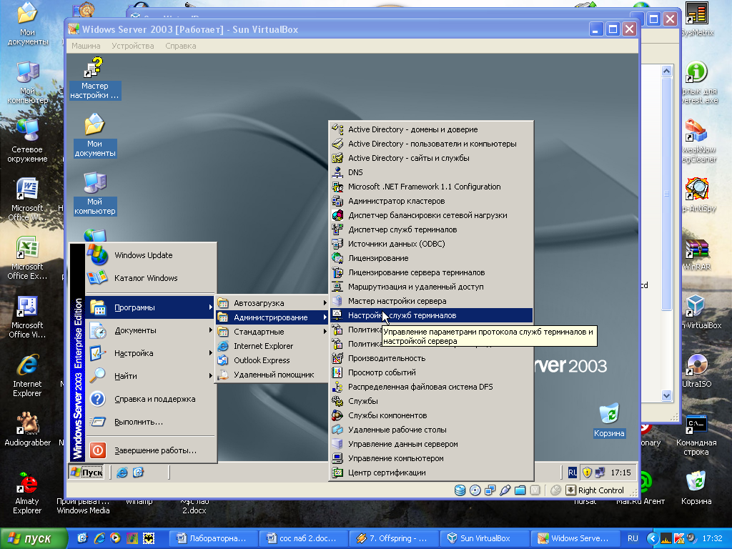Open the Машина menu in VirtualBox
The width and height of the screenshot is (732, 549).
coord(86,46)
